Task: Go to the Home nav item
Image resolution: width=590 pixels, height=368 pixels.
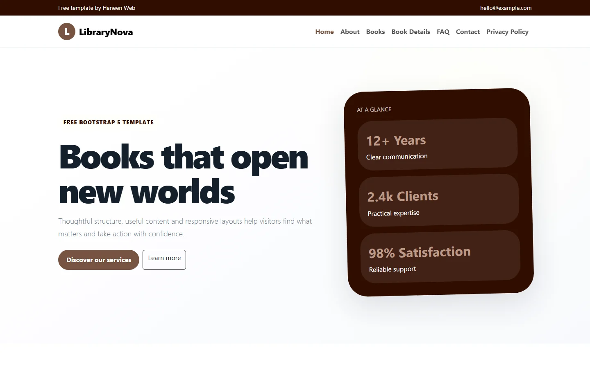Action: [x=324, y=31]
